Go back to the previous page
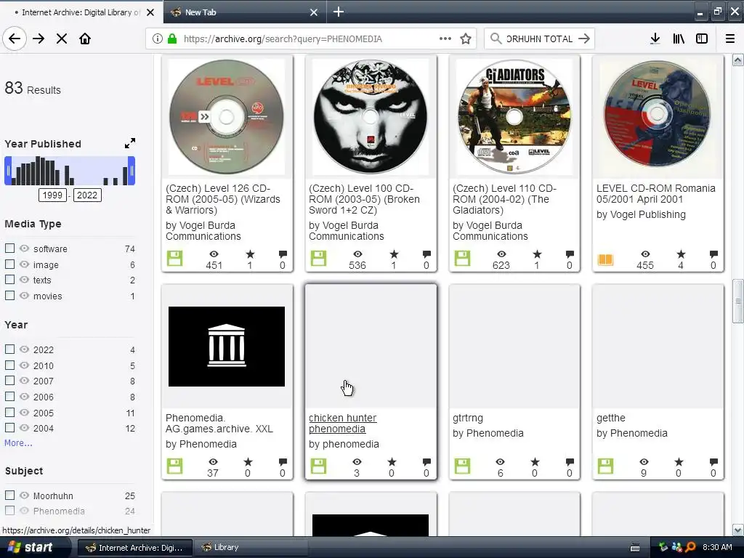Image resolution: width=744 pixels, height=558 pixels. click(x=15, y=39)
